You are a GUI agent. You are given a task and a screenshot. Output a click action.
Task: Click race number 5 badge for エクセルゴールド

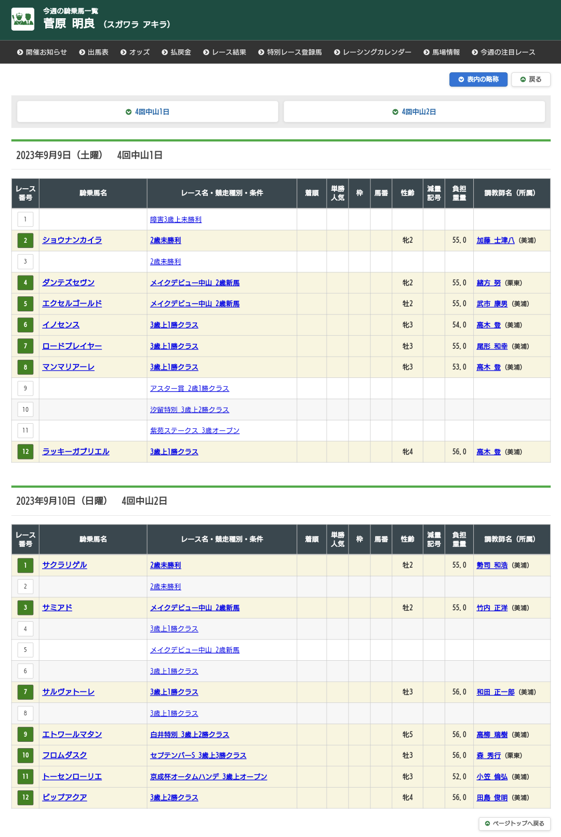coord(25,304)
